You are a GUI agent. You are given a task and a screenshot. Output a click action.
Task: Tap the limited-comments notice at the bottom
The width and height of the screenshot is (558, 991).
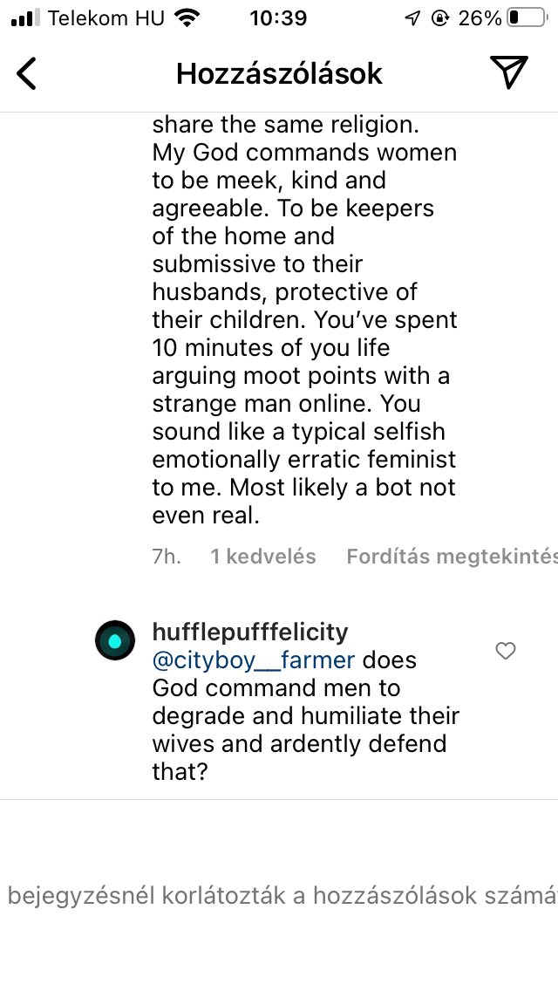click(281, 895)
